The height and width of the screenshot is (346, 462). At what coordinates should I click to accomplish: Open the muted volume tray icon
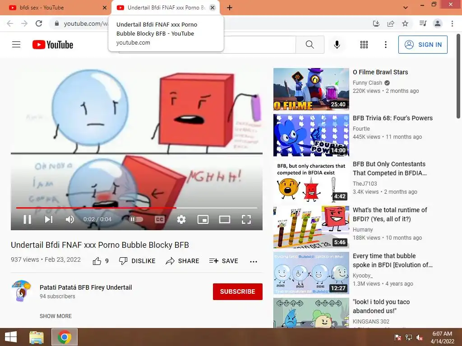pyautogui.click(x=420, y=337)
